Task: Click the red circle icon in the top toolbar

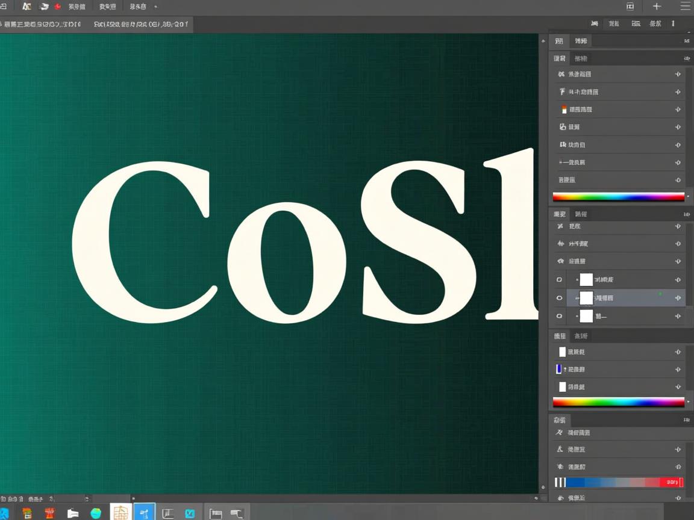Action: [58, 7]
